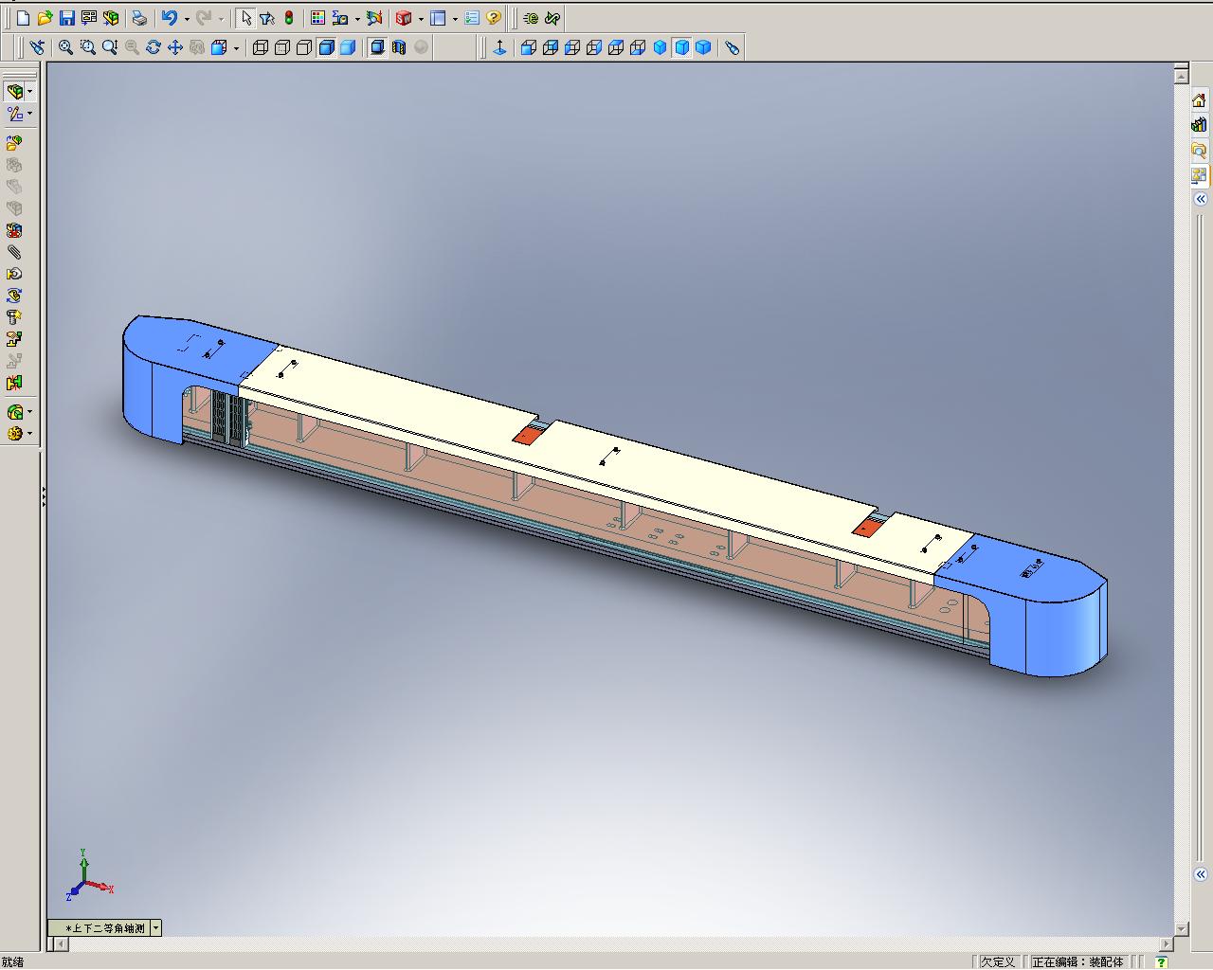The width and height of the screenshot is (1213, 970).
Task: Toggle the Section View tool
Action: [399, 47]
